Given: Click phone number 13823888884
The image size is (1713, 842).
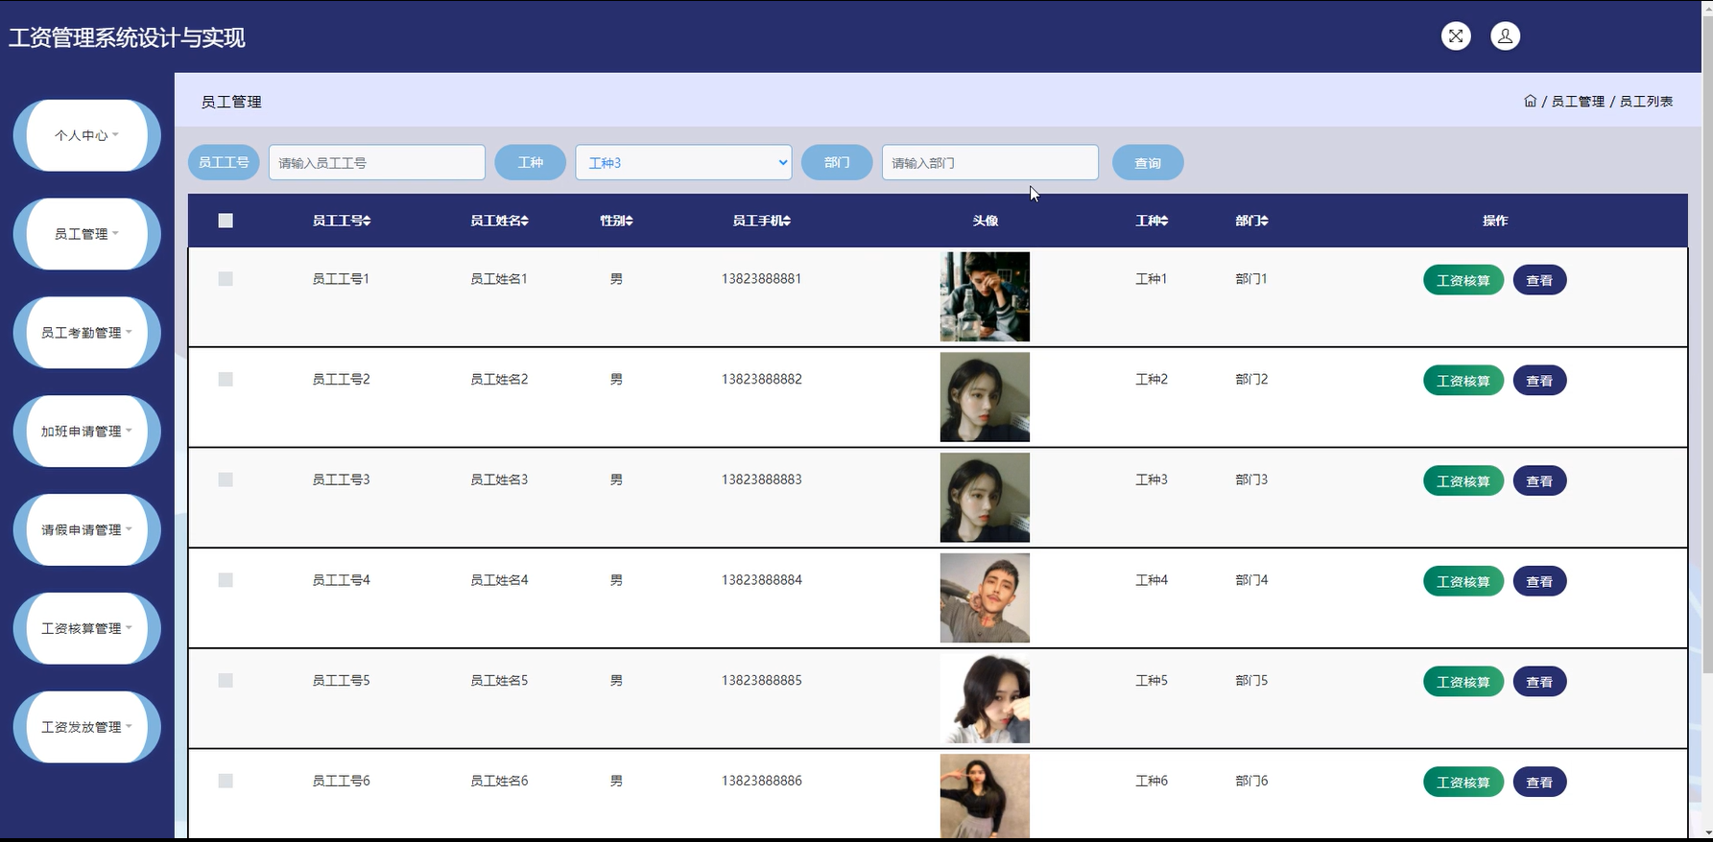Looking at the screenshot, I should coord(762,580).
